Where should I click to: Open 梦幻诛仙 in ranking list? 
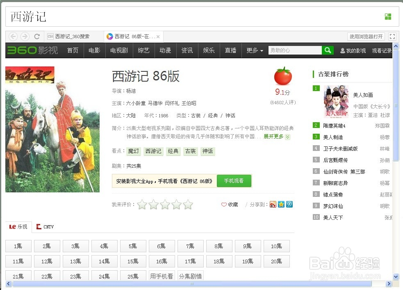coord(333,206)
